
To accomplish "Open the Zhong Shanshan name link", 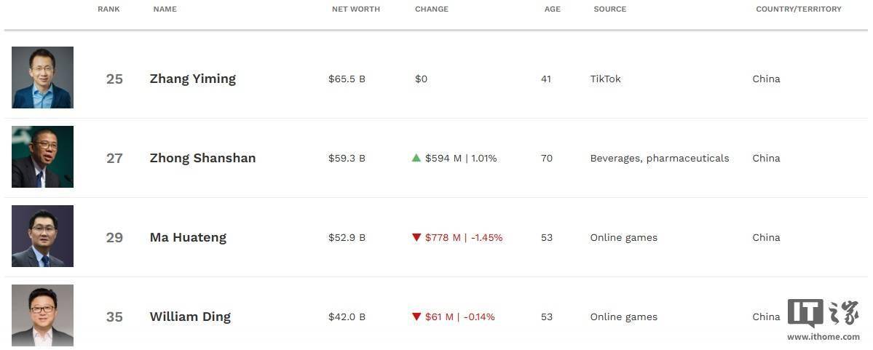I will pyautogui.click(x=202, y=158).
